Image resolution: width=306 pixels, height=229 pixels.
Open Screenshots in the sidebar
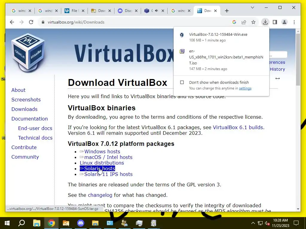[x=26, y=100]
